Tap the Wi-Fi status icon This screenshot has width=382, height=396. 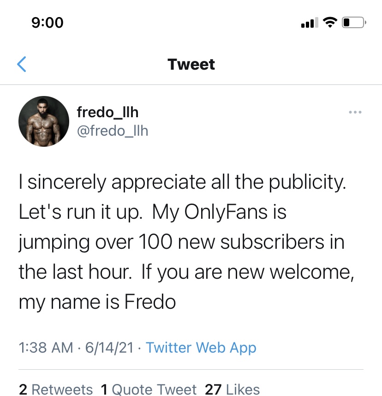329,22
